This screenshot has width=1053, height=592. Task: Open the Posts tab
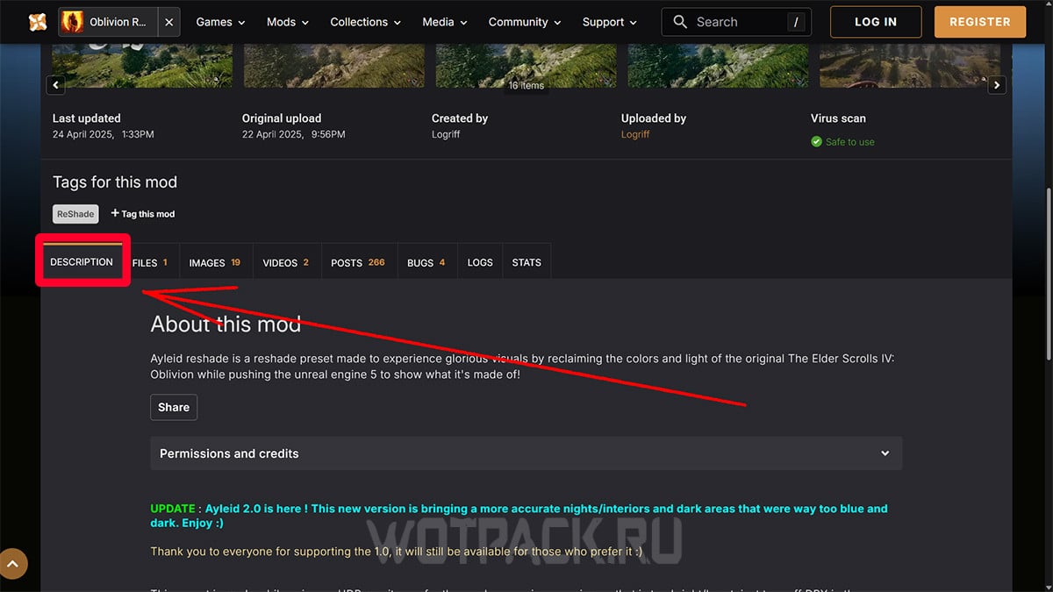click(358, 262)
